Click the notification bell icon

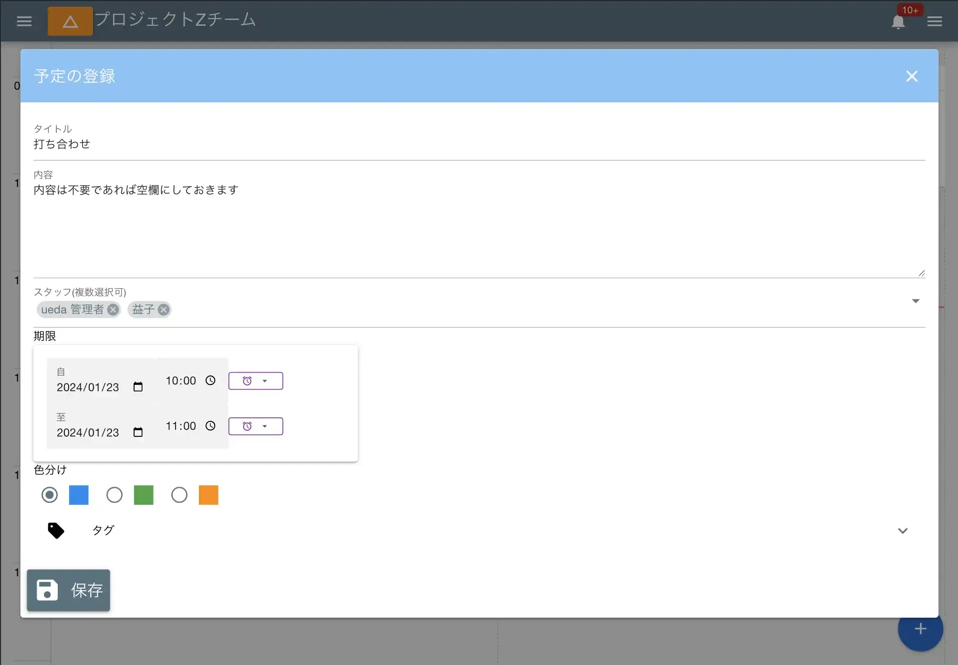[x=899, y=21]
